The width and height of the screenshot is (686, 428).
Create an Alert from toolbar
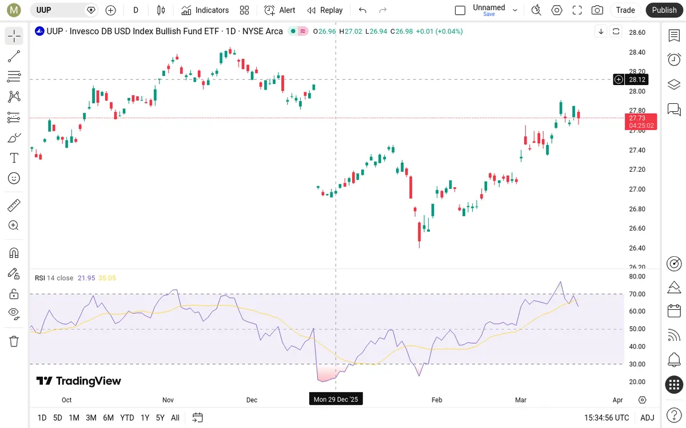click(280, 10)
